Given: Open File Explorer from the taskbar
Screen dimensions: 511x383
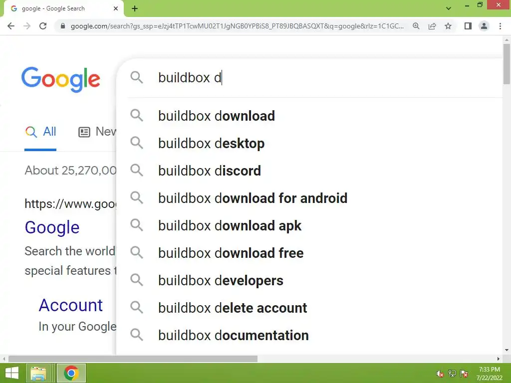Looking at the screenshot, I should coord(38,373).
